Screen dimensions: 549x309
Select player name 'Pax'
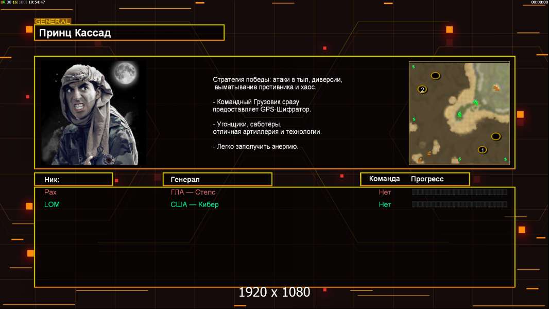[50, 192]
